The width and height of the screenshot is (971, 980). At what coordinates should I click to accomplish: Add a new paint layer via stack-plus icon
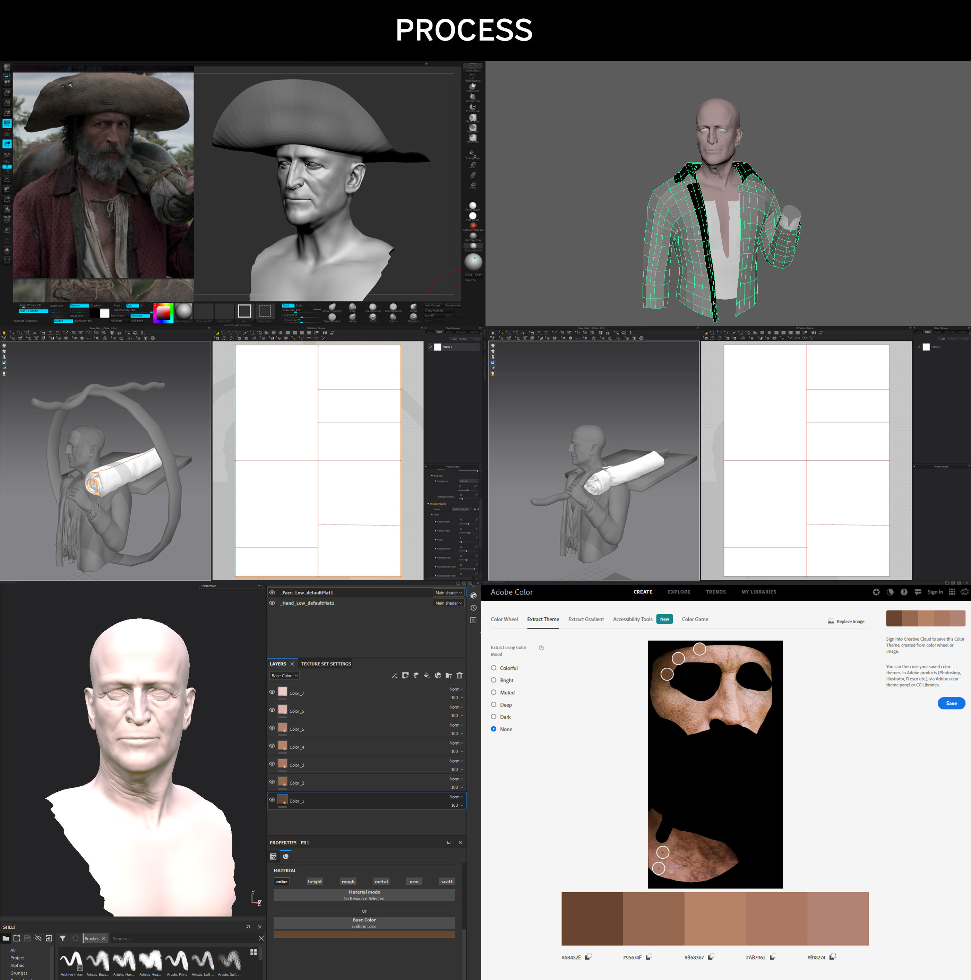pyautogui.click(x=416, y=675)
